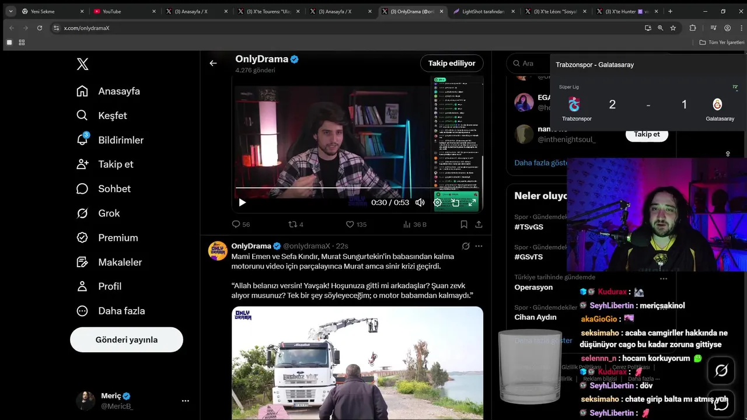This screenshot has height=420, width=747.
Task: View site information icon in address bar
Action: [x=57, y=28]
